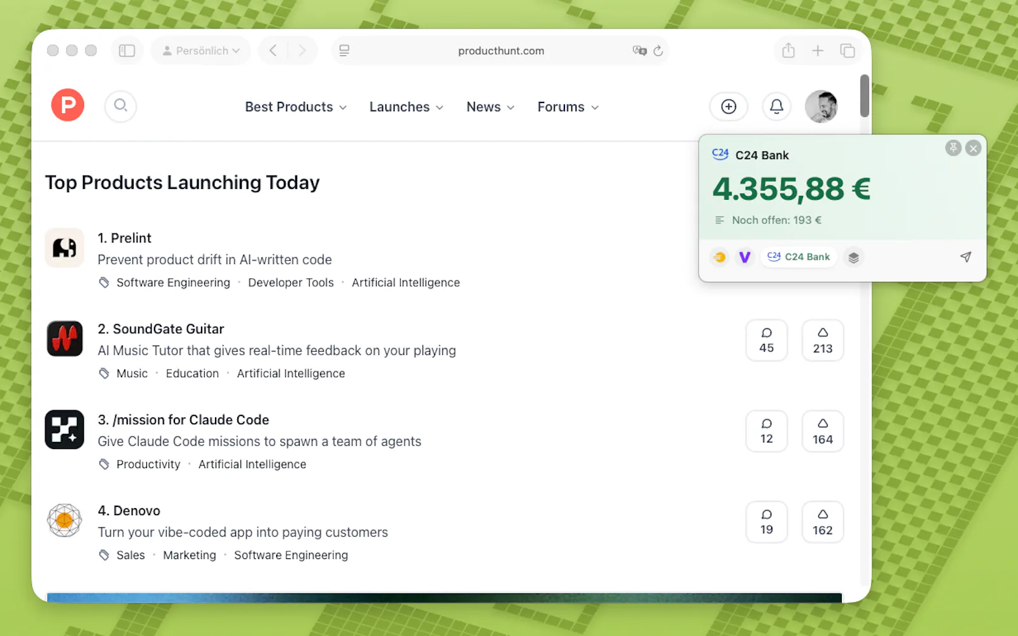Open the Music tag
This screenshot has width=1018, height=636.
[x=132, y=373]
